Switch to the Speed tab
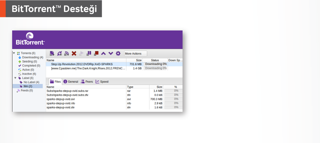Viewport: 320px width, 143px height. (x=102, y=82)
